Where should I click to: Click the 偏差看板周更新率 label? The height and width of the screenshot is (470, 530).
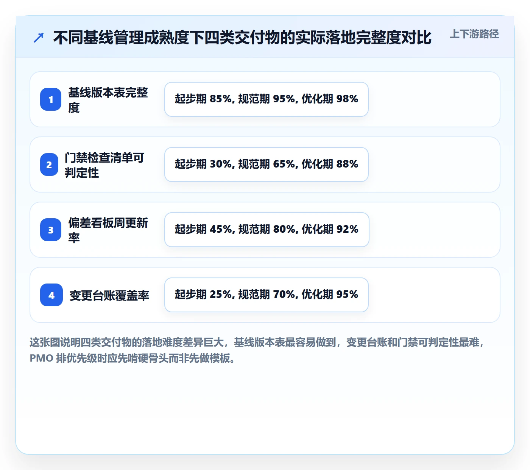pos(108,230)
